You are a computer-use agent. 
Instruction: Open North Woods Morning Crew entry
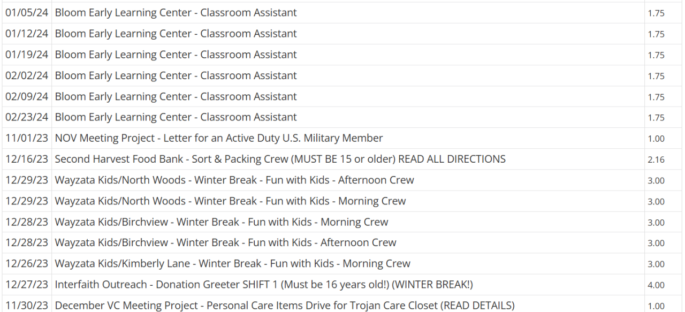coord(230,201)
